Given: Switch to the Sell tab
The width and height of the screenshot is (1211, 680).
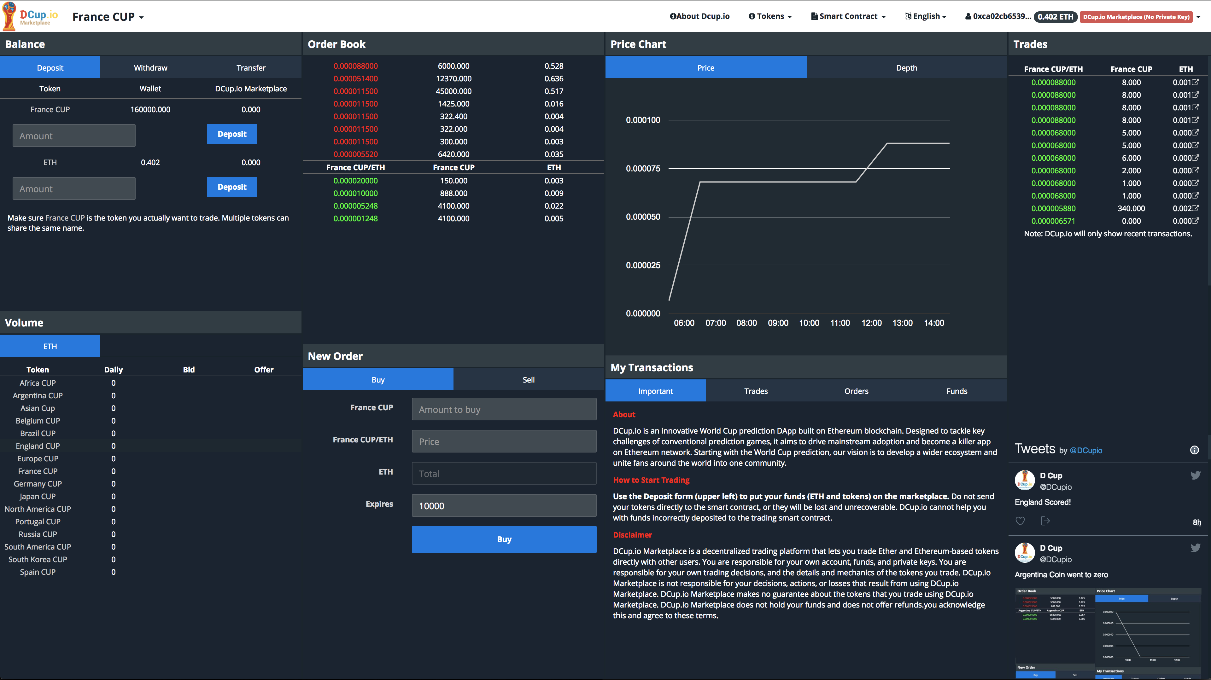Looking at the screenshot, I should click(529, 379).
